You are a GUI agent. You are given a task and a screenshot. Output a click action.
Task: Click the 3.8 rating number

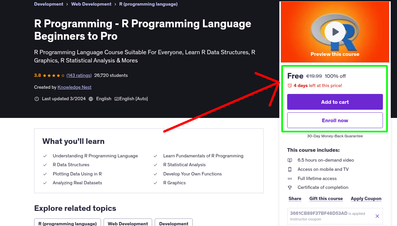pyautogui.click(x=37, y=75)
